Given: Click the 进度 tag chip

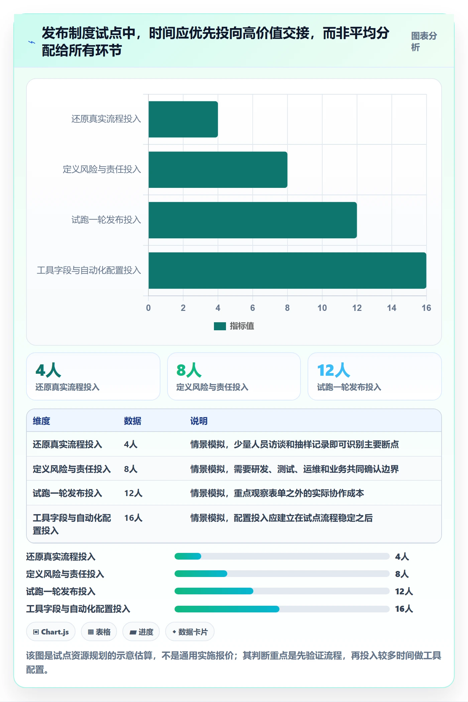Looking at the screenshot, I should [141, 632].
